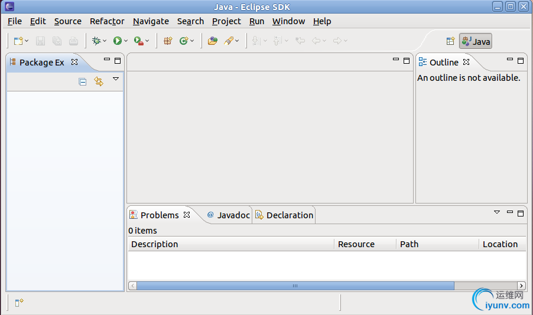Maximize the editor area
The image size is (533, 315).
[407, 61]
